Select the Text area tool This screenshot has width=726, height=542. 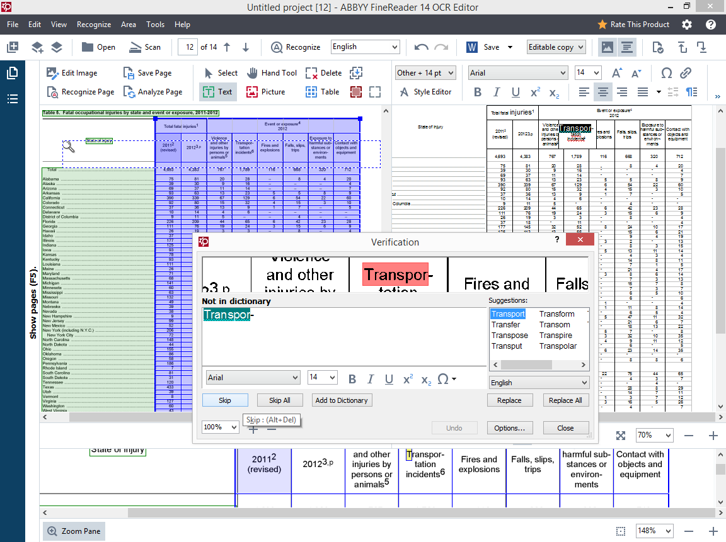217,92
